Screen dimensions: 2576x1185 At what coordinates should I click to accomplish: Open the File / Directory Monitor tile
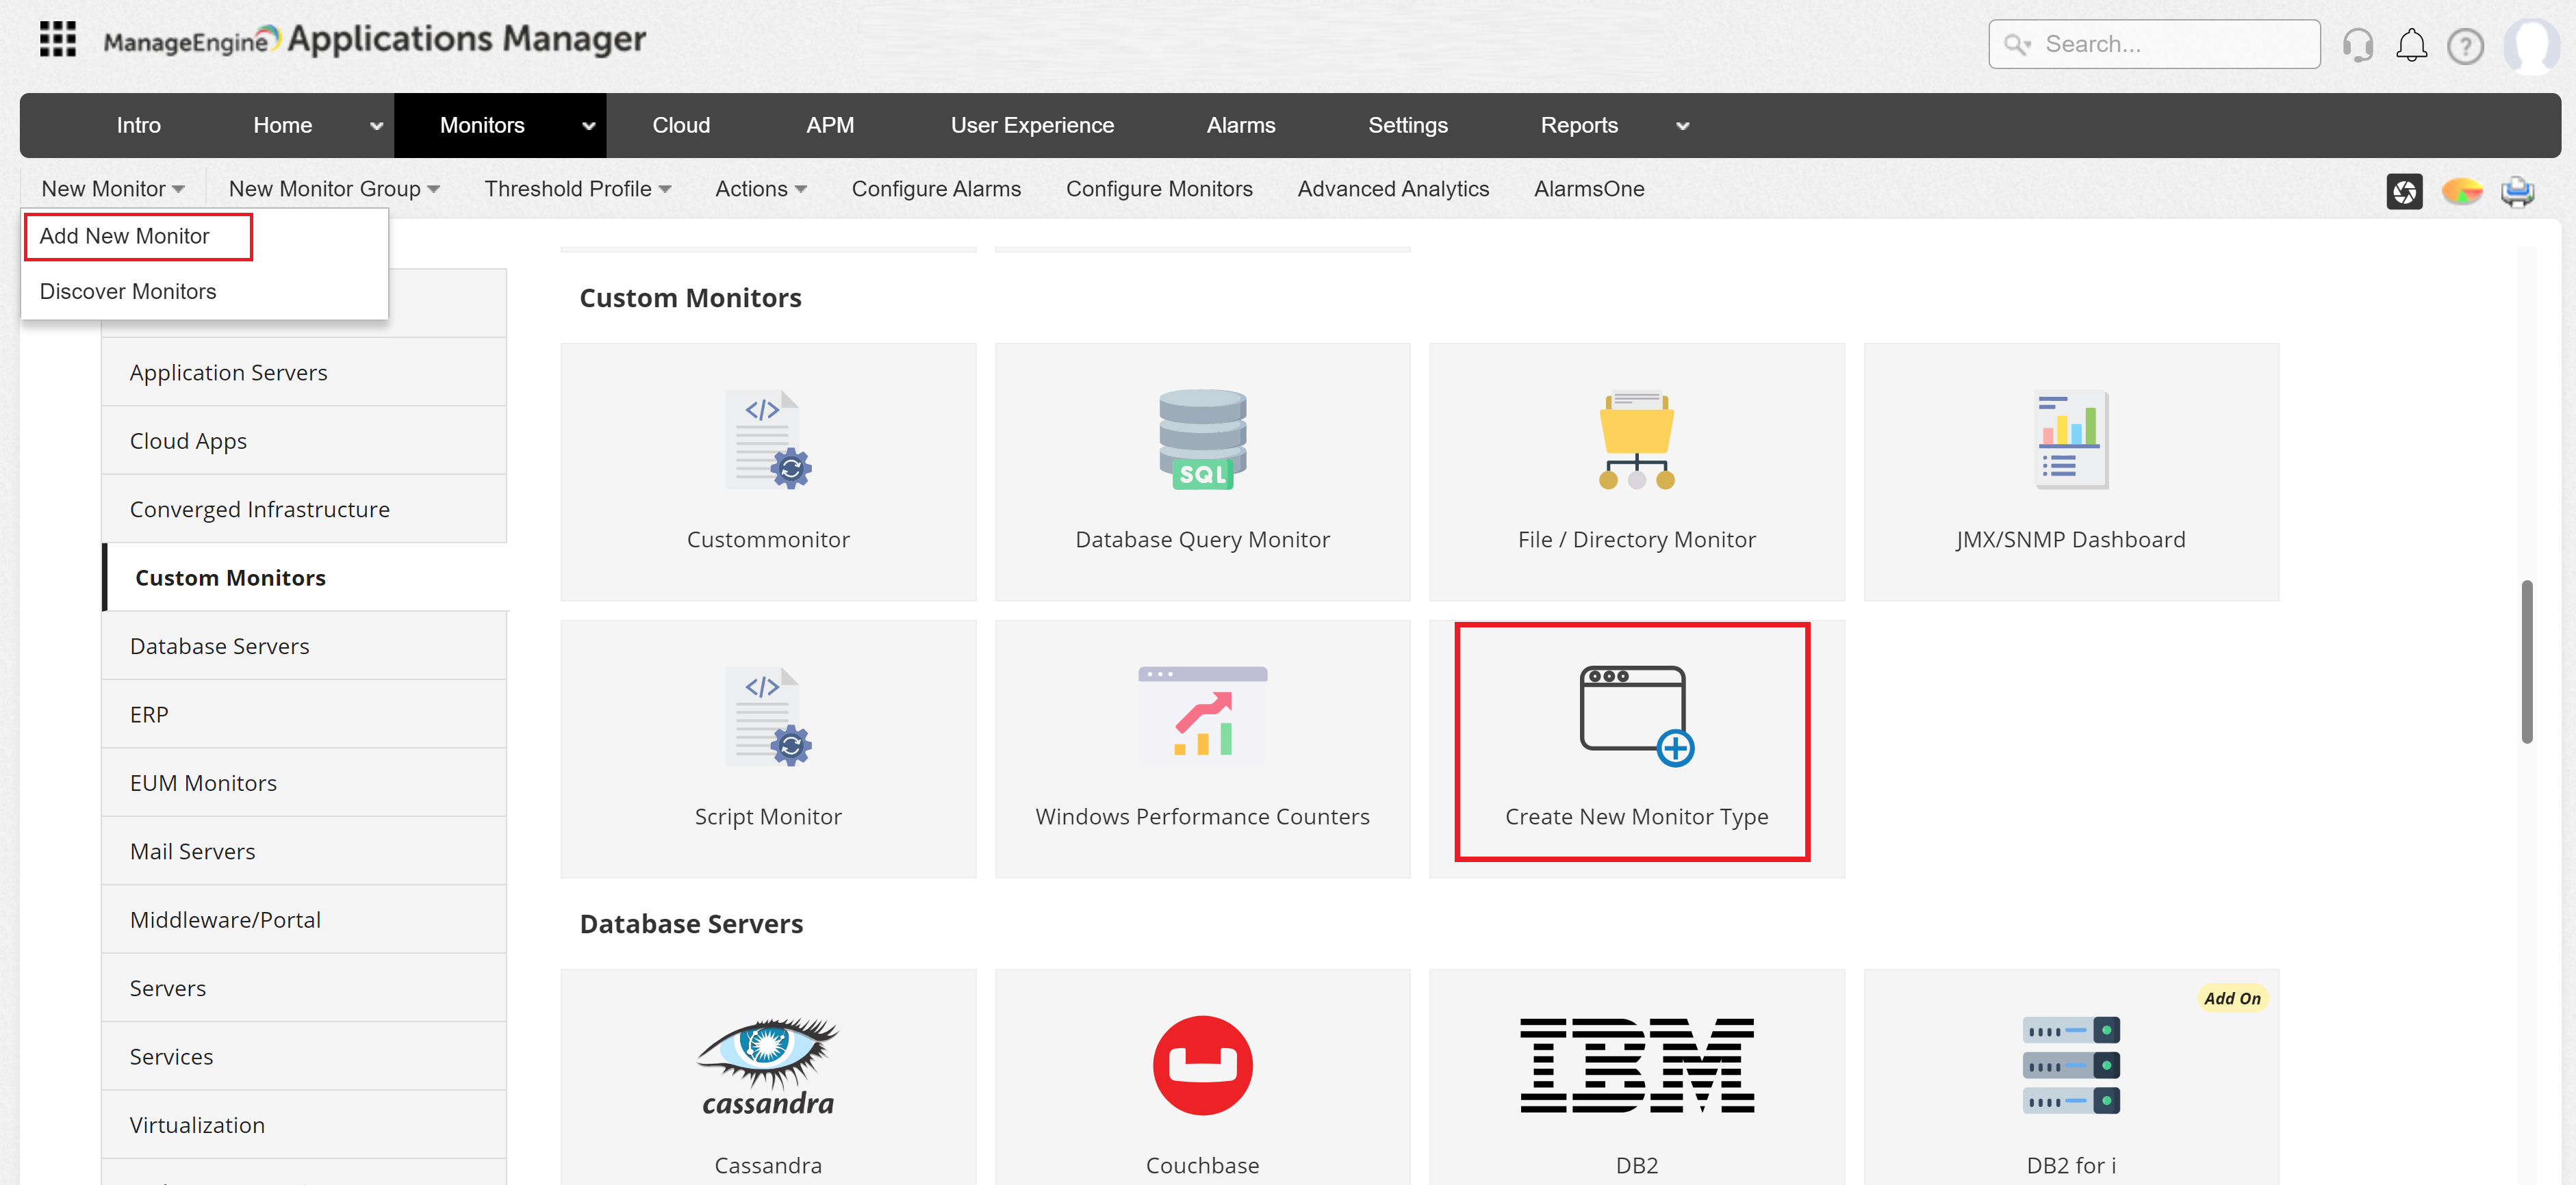pyautogui.click(x=1636, y=471)
